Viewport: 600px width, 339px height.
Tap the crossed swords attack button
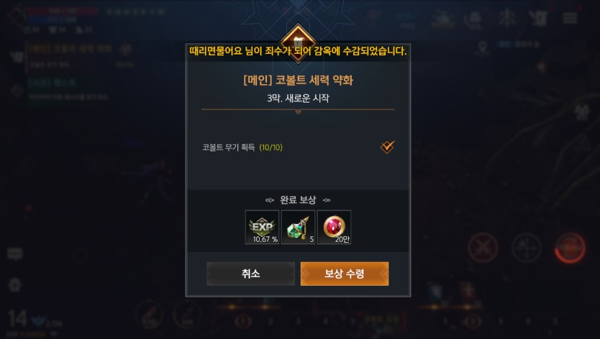(x=483, y=249)
